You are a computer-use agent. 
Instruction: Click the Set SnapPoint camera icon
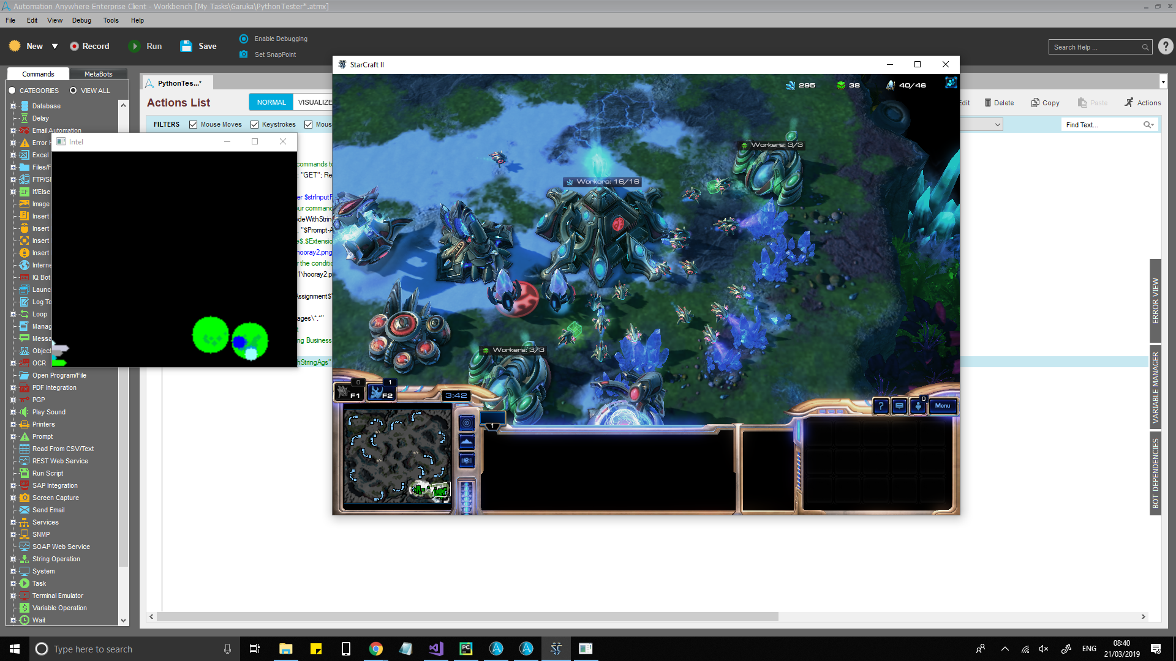244,54
